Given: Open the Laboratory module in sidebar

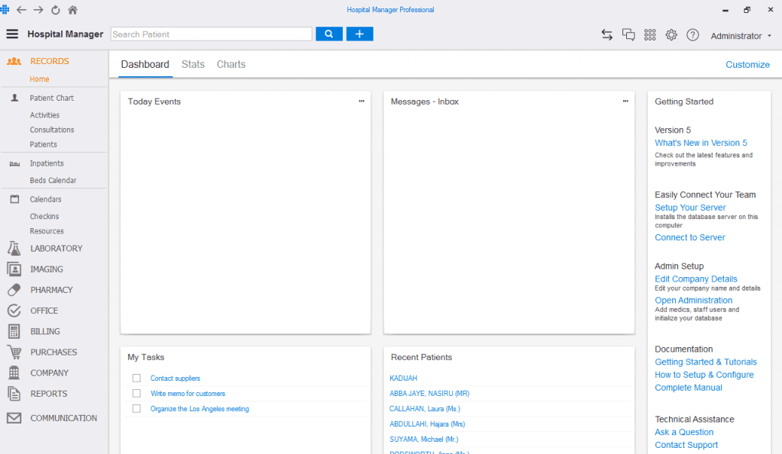Looking at the screenshot, I should [56, 249].
